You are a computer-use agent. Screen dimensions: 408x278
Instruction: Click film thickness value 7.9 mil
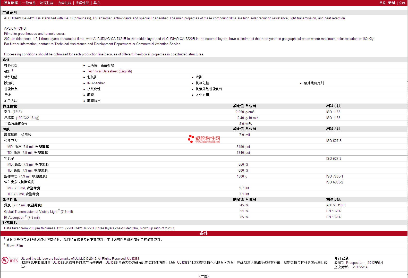[244, 135]
